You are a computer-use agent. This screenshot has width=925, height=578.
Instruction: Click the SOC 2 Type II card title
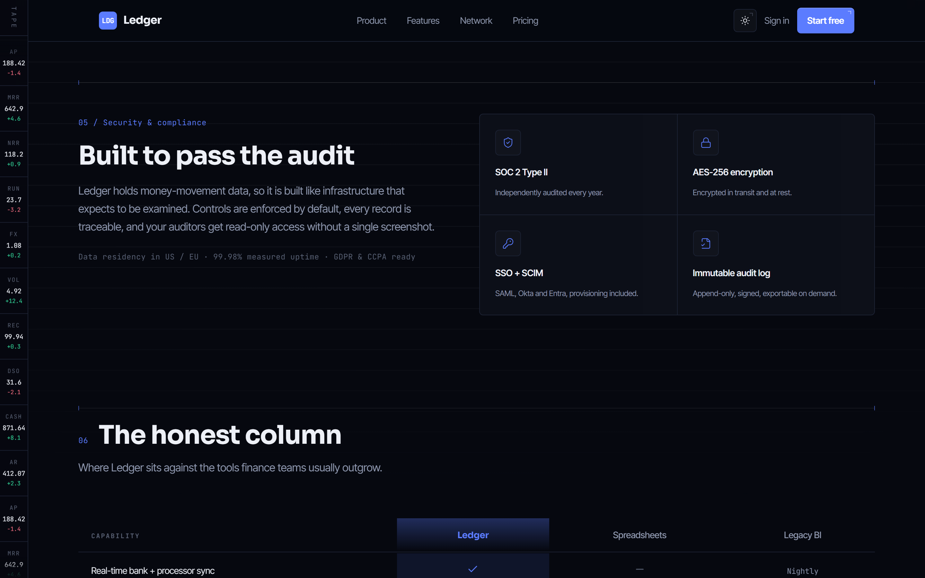tap(521, 172)
